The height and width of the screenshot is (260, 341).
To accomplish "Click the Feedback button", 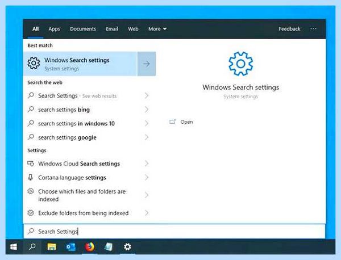I will tap(289, 29).
